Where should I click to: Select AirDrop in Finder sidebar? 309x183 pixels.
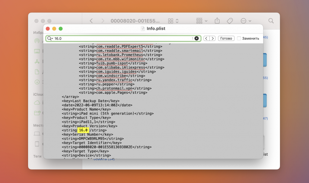tap(37, 41)
